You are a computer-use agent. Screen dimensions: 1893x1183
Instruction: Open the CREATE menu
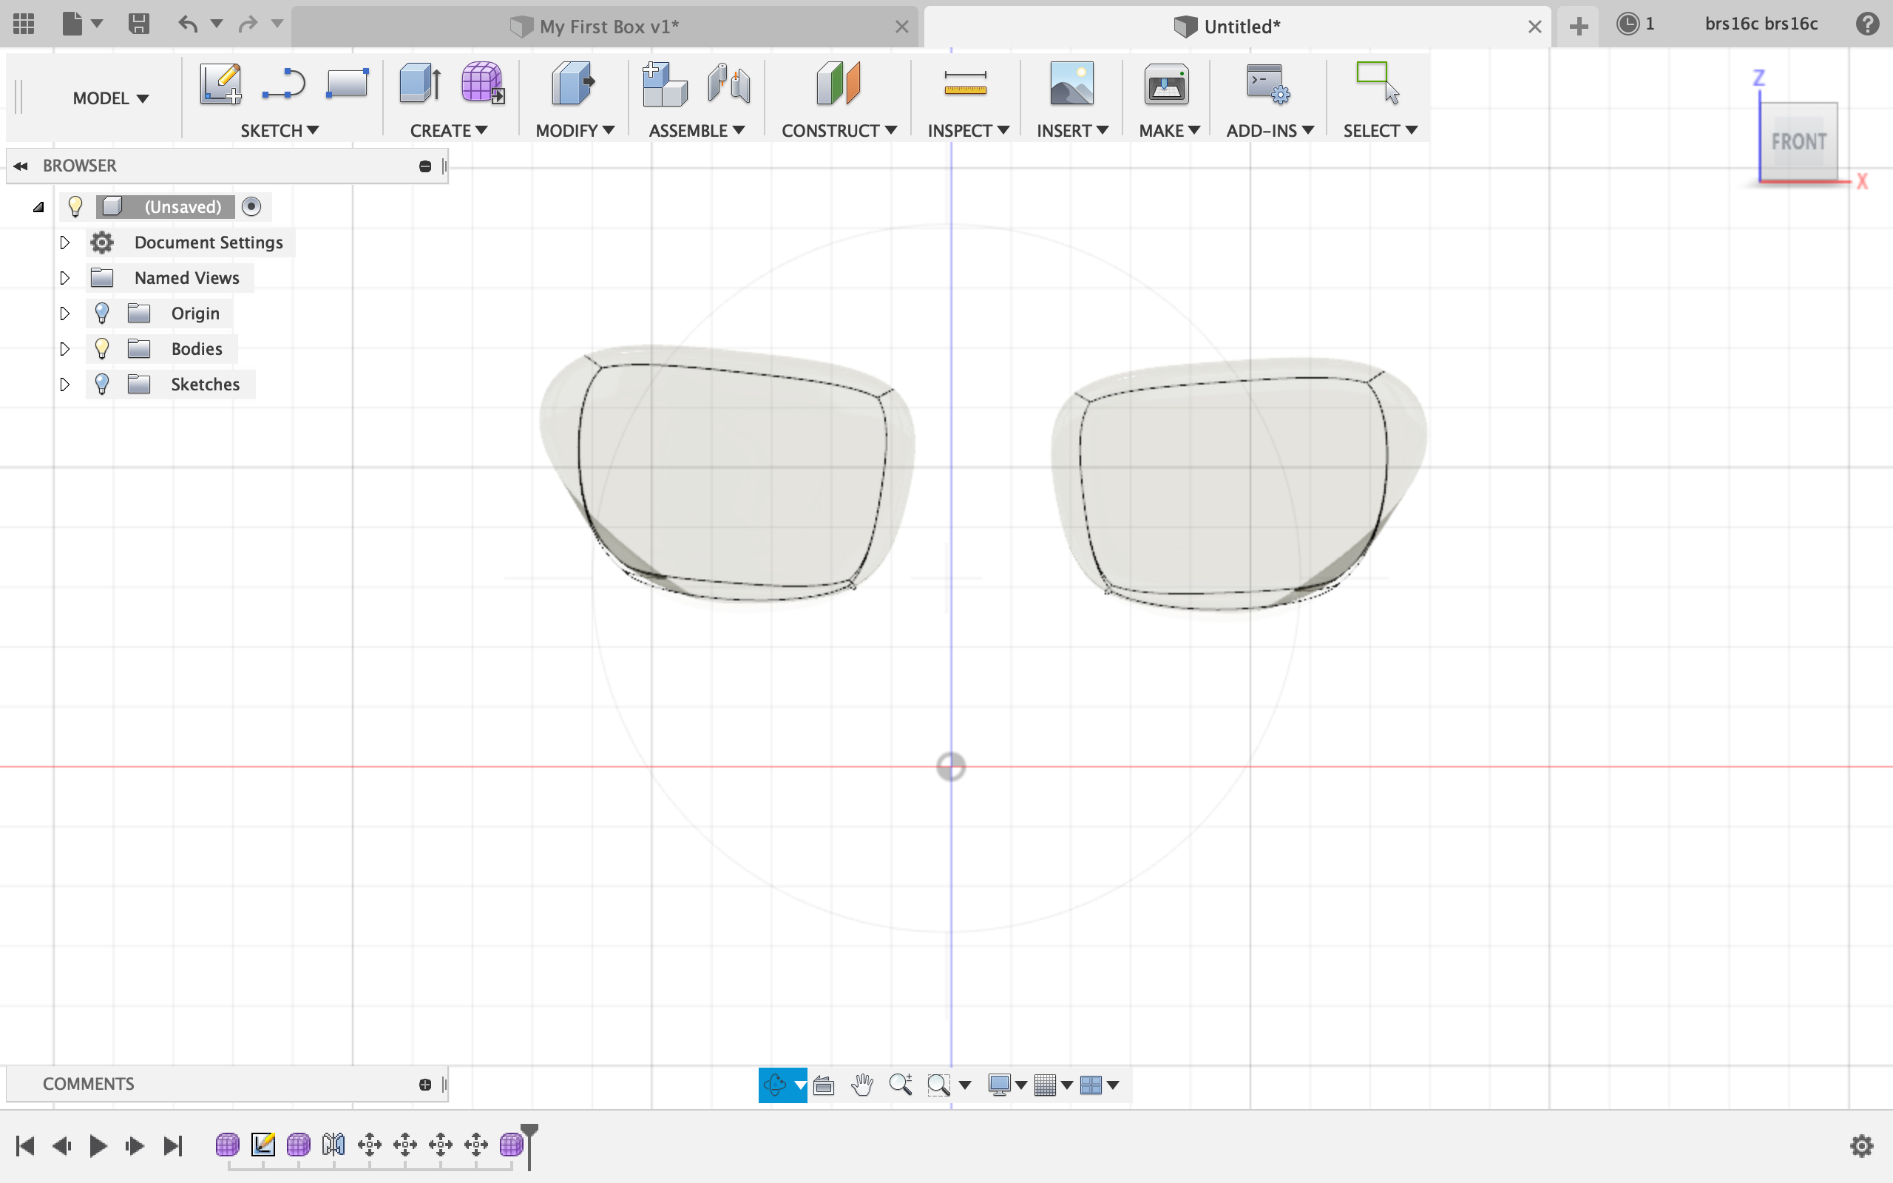448,131
